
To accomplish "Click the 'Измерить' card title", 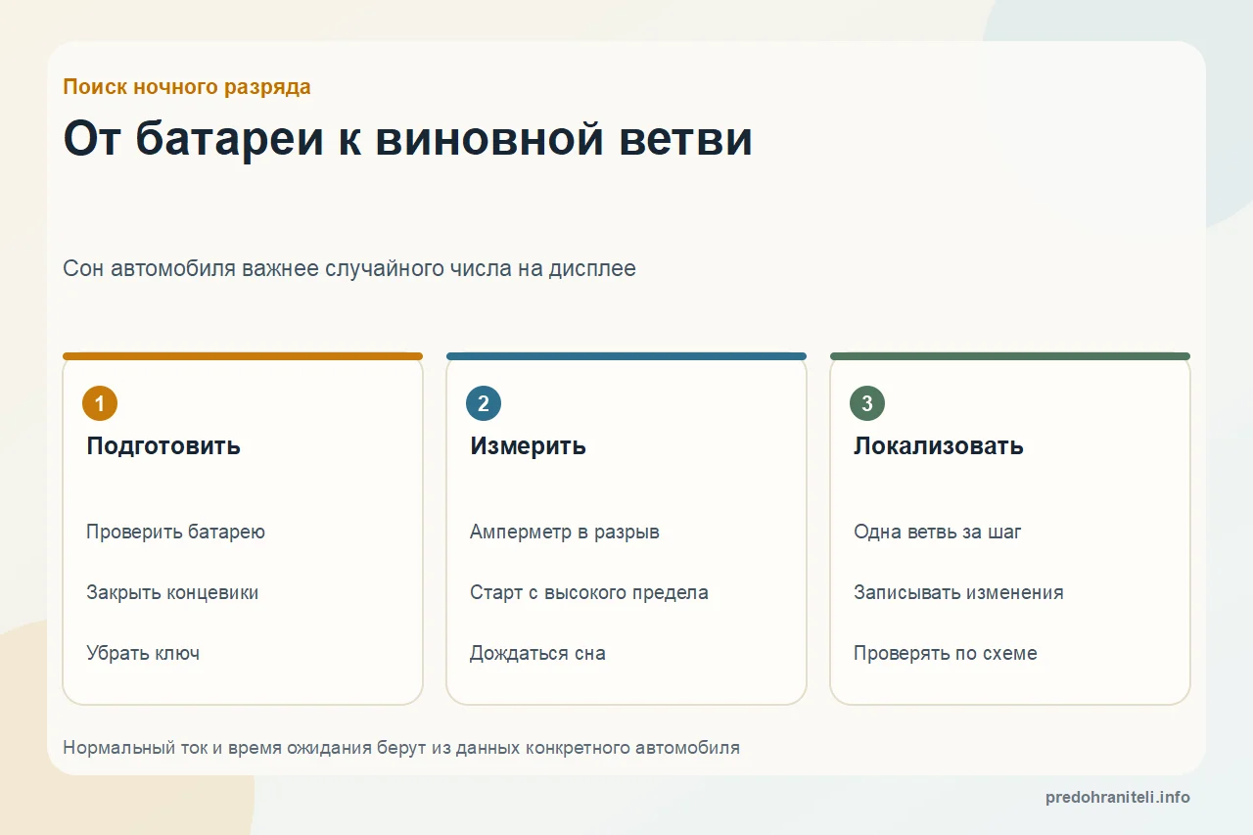I will pos(529,446).
